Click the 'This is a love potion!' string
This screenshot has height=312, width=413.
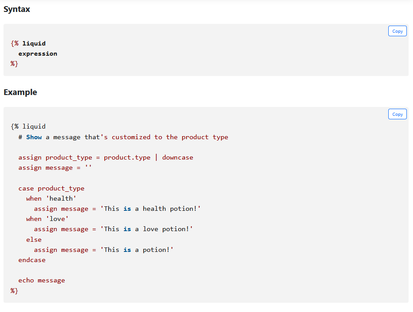[x=146, y=229]
